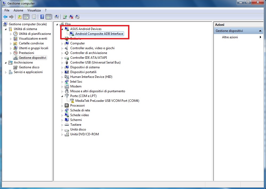Open the Properties toolbar icon

point(34,17)
